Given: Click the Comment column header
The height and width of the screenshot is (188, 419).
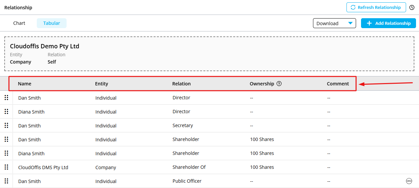Looking at the screenshot, I should pyautogui.click(x=338, y=84).
